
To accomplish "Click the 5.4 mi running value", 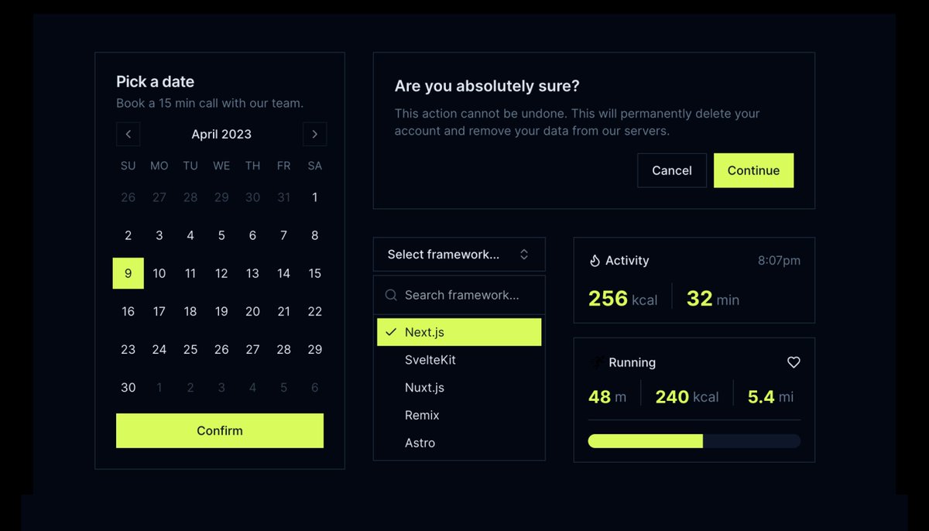I will 770,397.
